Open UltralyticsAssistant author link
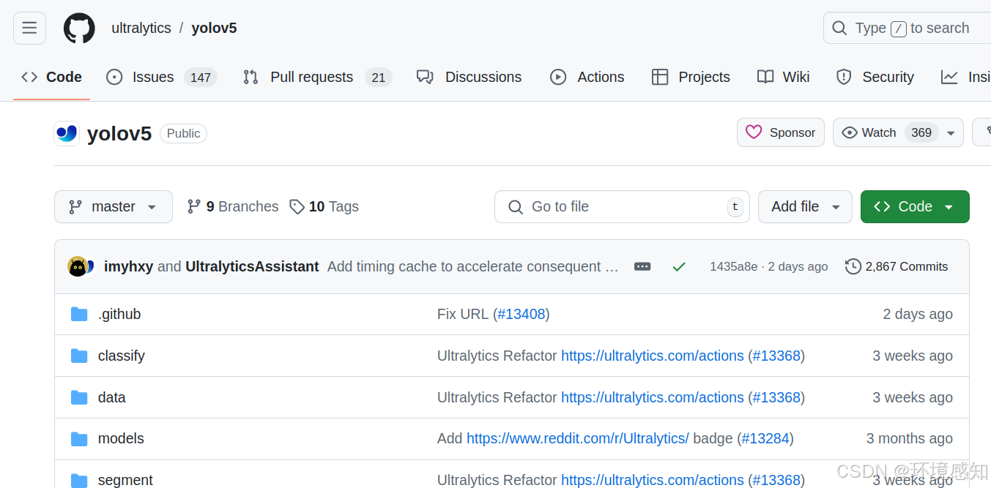991x488 pixels. pyautogui.click(x=252, y=266)
